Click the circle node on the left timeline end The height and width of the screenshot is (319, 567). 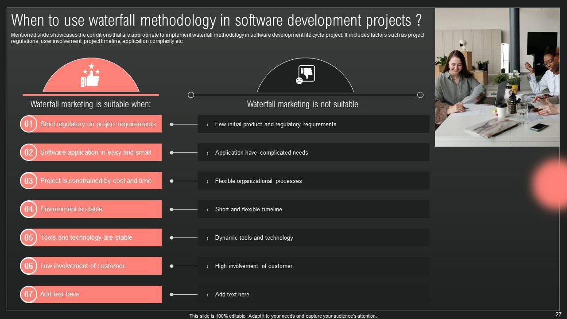(x=191, y=94)
